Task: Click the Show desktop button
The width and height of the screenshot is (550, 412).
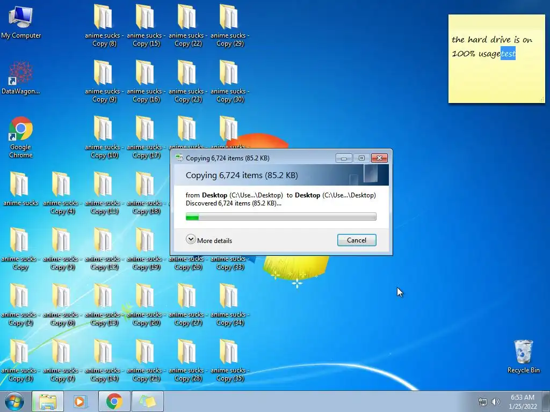Action: (x=546, y=401)
